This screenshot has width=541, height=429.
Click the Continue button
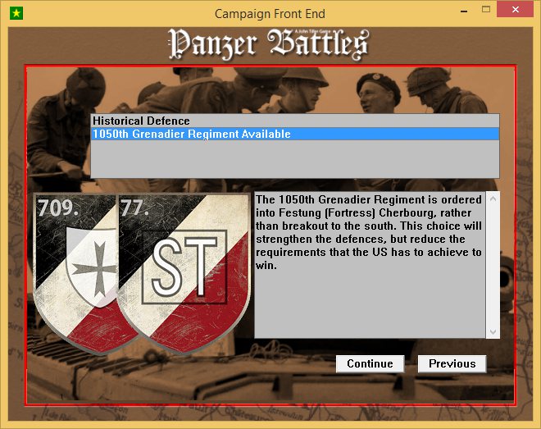(x=370, y=363)
